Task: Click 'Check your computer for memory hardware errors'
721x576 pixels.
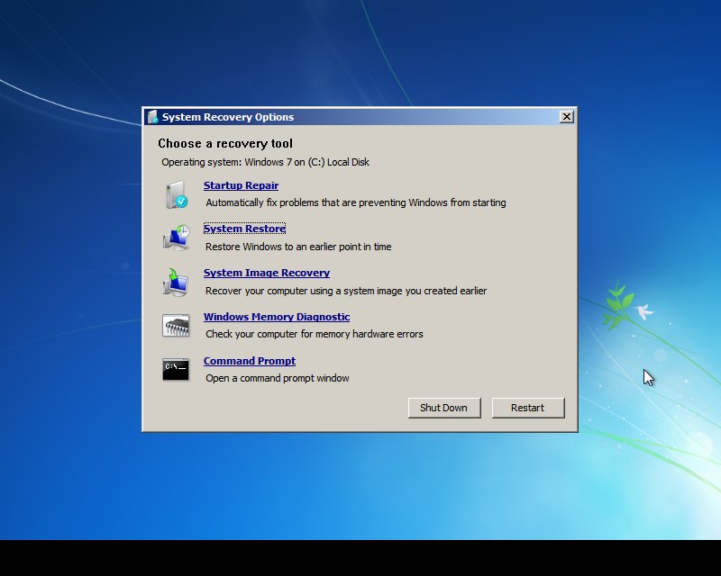Action: 314,334
